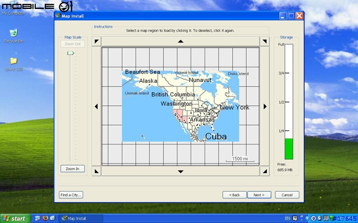Viewport: 358px width, 223px height.
Task: Click the Victoria Island map label
Action: [x=186, y=72]
